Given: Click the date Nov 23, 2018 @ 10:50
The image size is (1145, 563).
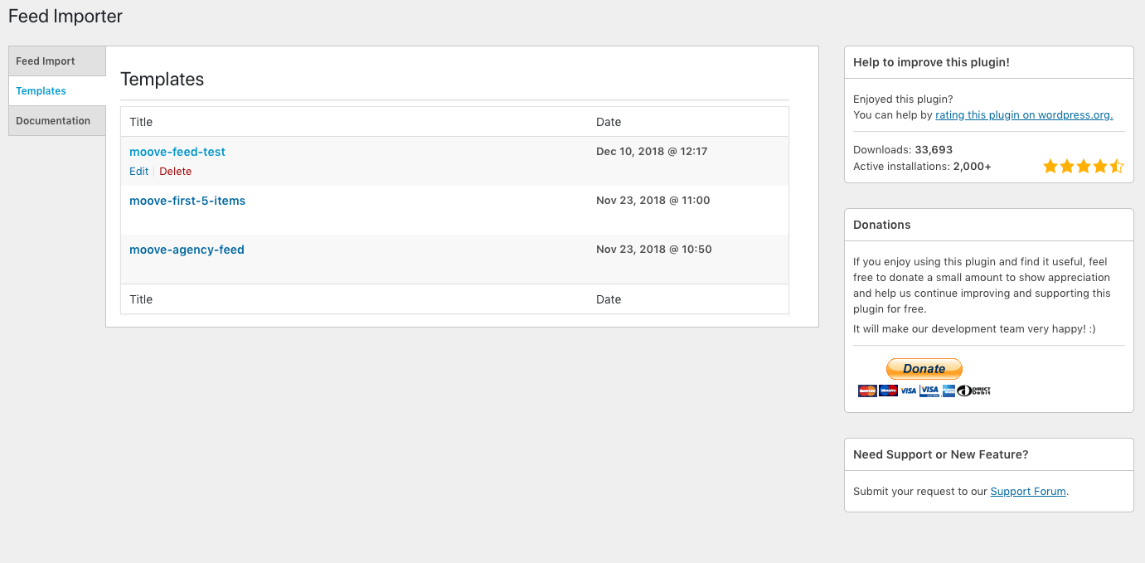Looking at the screenshot, I should pos(654,250).
